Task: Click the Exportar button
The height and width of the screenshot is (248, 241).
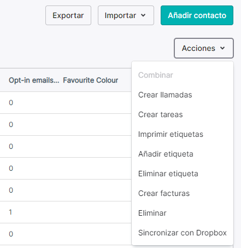Action: (x=68, y=15)
